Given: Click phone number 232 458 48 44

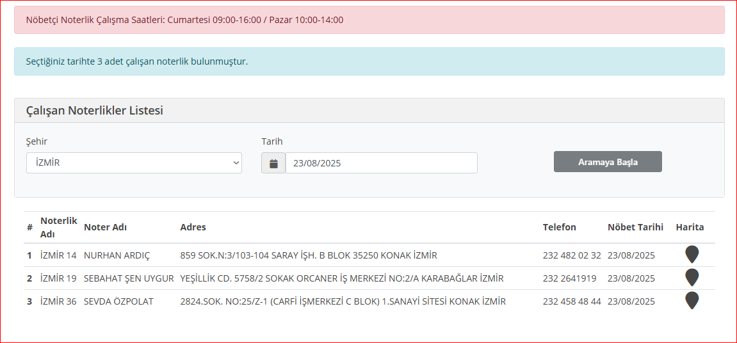Looking at the screenshot, I should coord(572,301).
